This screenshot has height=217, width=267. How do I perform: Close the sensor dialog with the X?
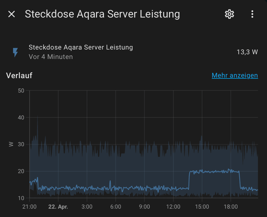click(x=11, y=14)
